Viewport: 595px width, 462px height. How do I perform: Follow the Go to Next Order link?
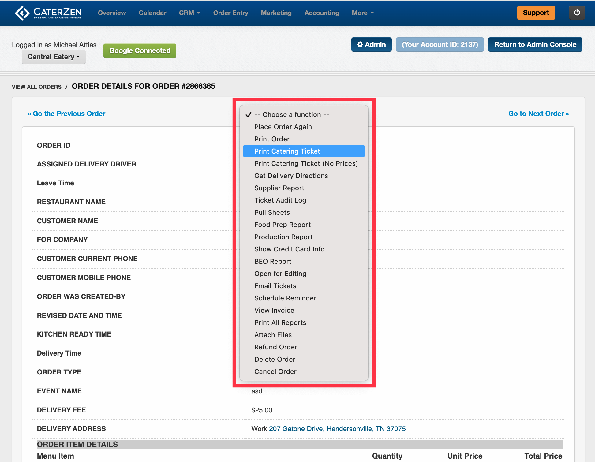point(538,114)
